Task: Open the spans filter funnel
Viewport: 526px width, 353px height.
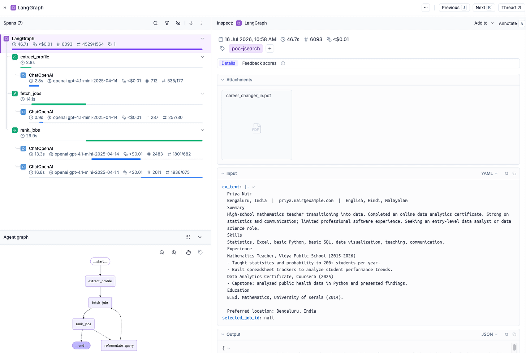Action: point(167,23)
